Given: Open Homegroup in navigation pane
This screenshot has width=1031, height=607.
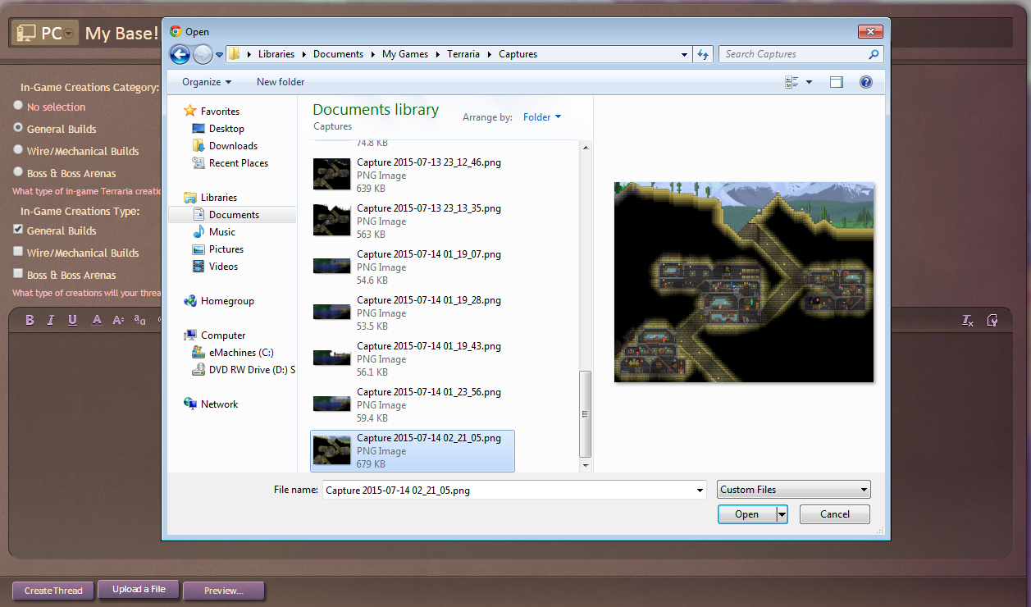Looking at the screenshot, I should pos(219,301).
